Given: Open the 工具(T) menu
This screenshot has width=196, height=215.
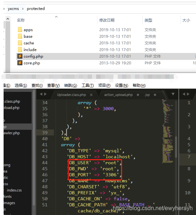Looking at the screenshot, I should [x=88, y=86].
